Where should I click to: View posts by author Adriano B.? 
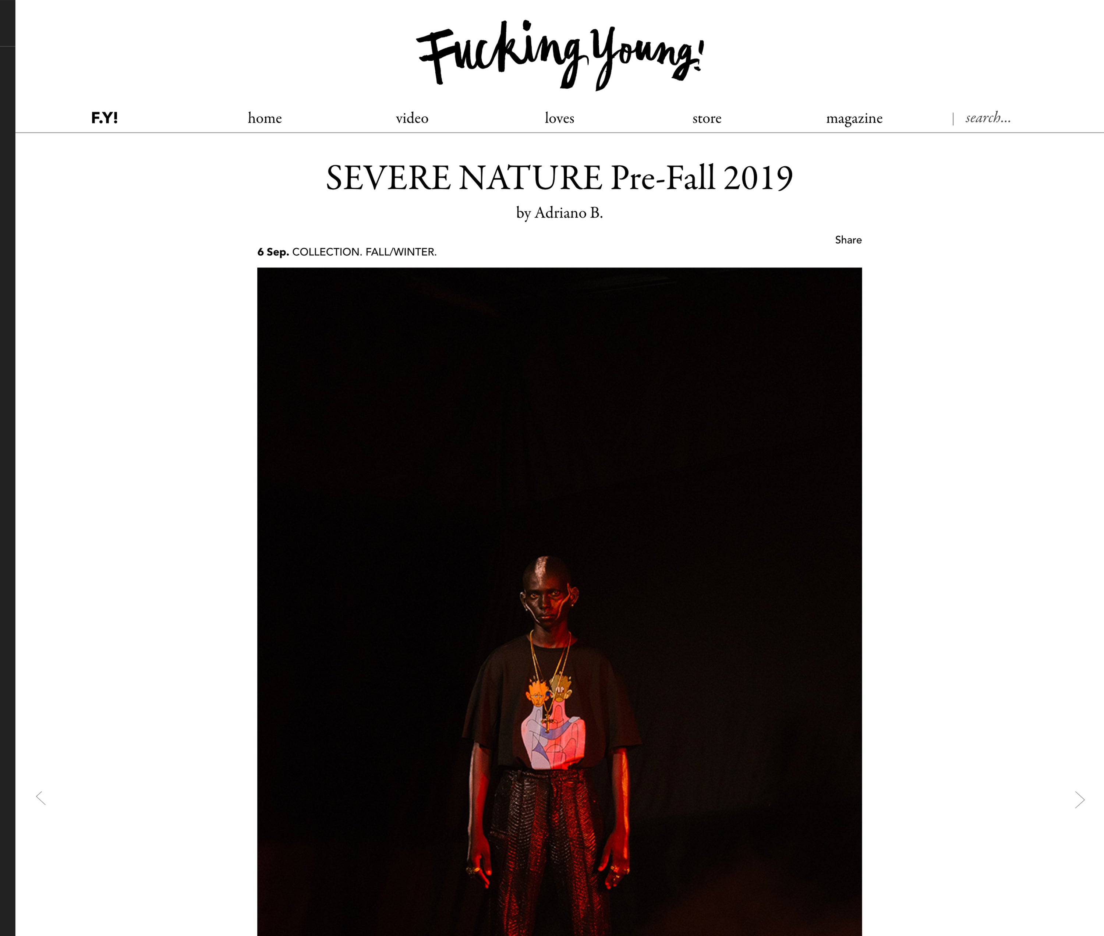pos(569,213)
